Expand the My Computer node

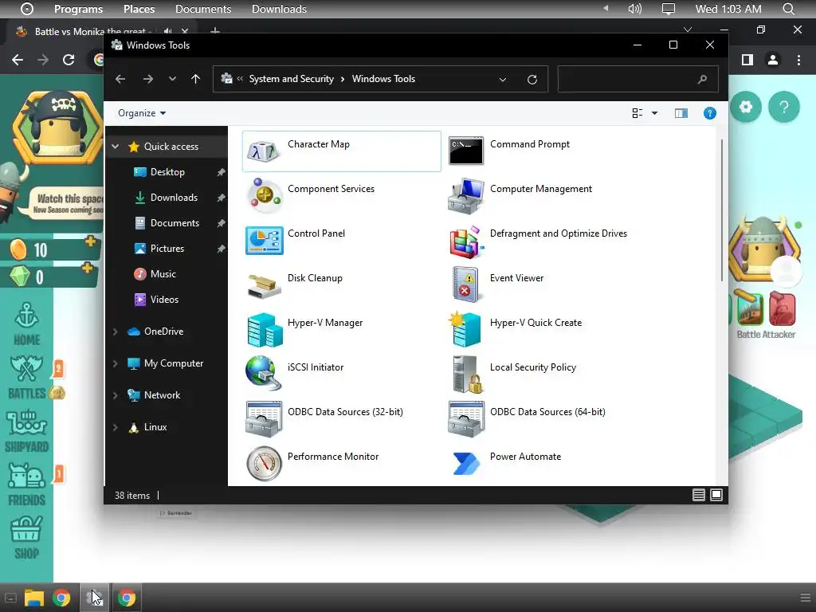[x=116, y=363]
